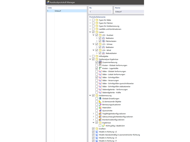Click the Flächenlasten load icon
Viewport: 190px width, 142px height.
point(103,41)
